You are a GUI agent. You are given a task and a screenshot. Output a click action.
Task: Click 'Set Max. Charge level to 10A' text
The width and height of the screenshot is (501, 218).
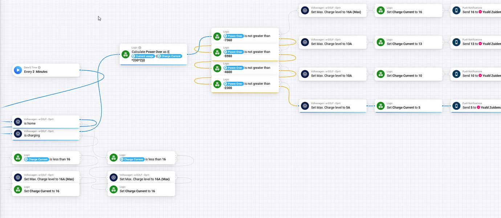coord(331,76)
